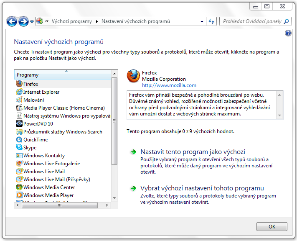Click the Windows Live Fotogalerie icon
The image size is (297, 241).
[19, 164]
